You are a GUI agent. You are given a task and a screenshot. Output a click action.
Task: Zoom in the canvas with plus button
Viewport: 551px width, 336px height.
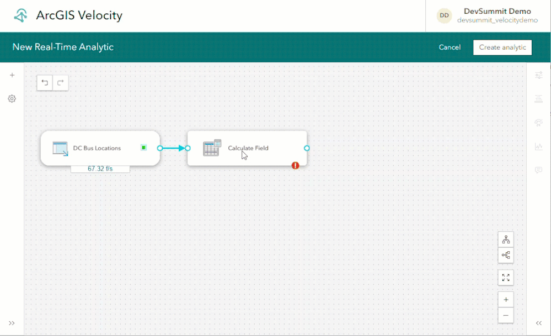pyautogui.click(x=506, y=300)
